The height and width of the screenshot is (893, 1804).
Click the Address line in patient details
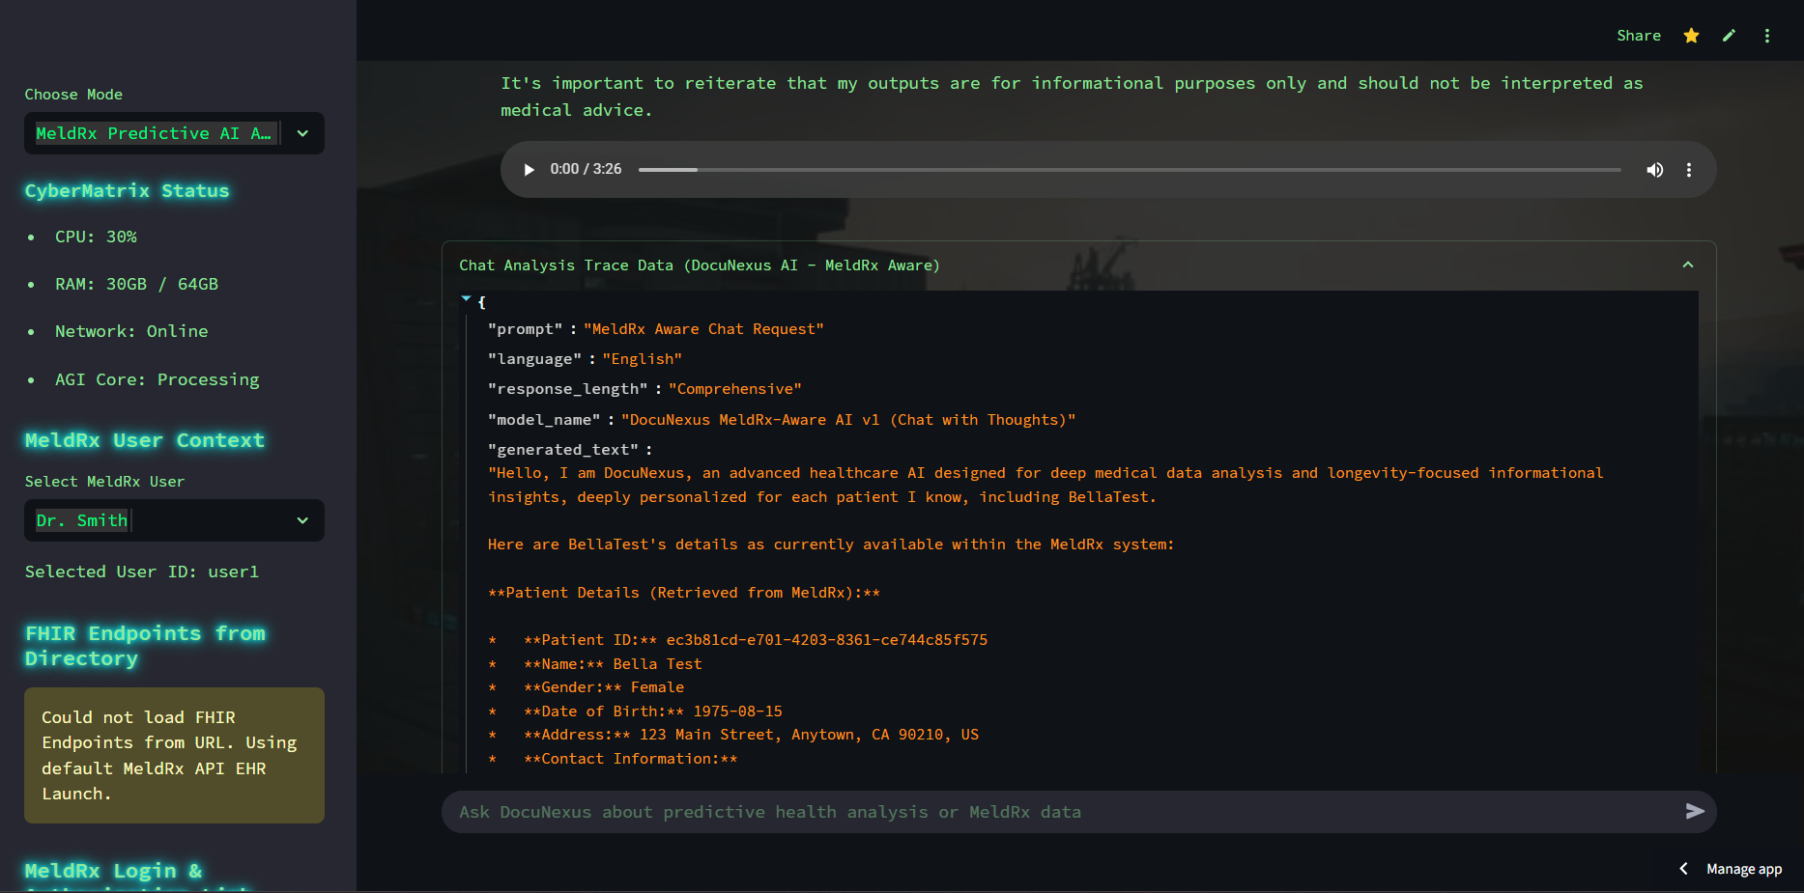(751, 735)
